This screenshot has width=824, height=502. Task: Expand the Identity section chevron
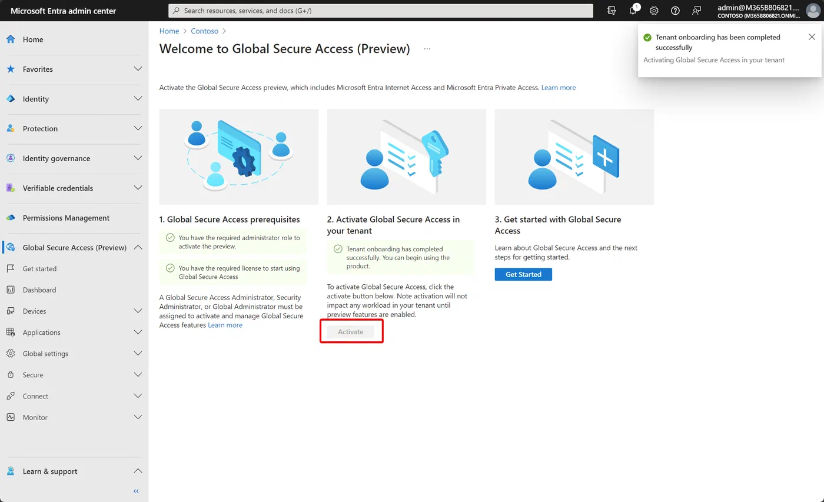tap(138, 99)
